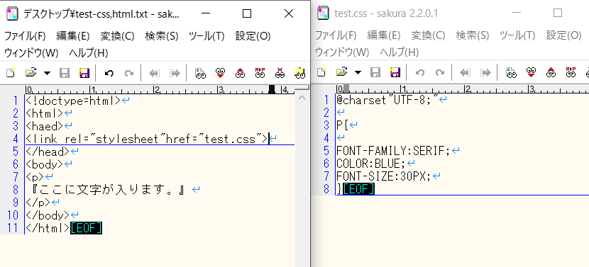Viewport: 589px width, 267px height.
Task: Click the Undo arrow in the left window toolbar
Action: point(109,73)
